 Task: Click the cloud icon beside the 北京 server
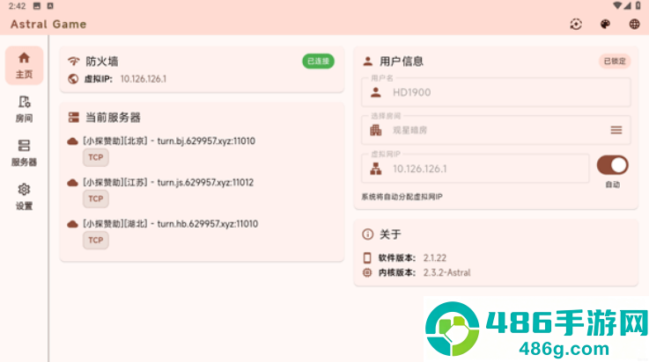coord(72,141)
